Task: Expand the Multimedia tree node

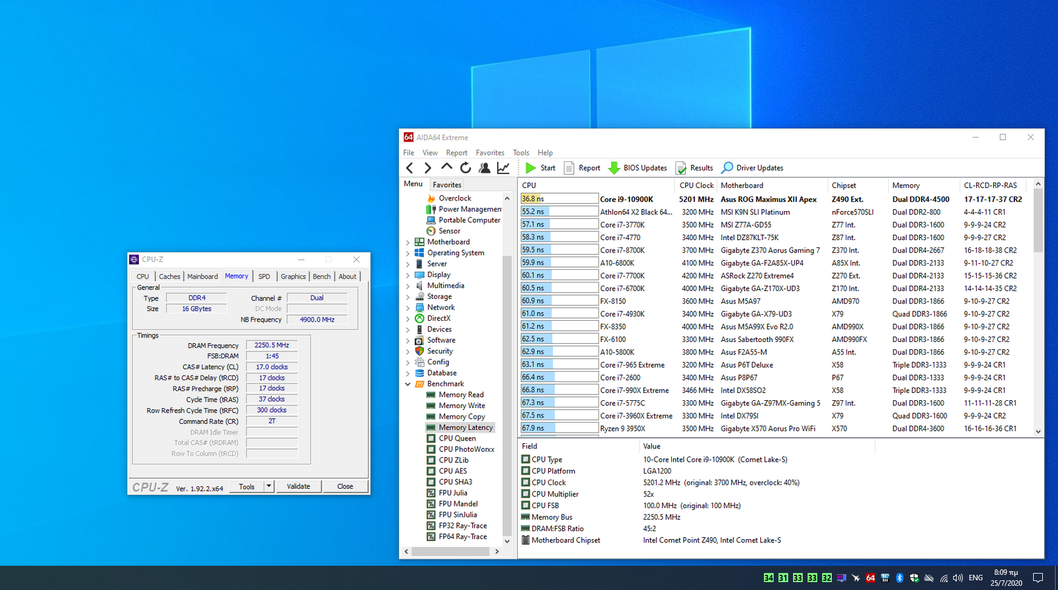Action: pos(407,286)
